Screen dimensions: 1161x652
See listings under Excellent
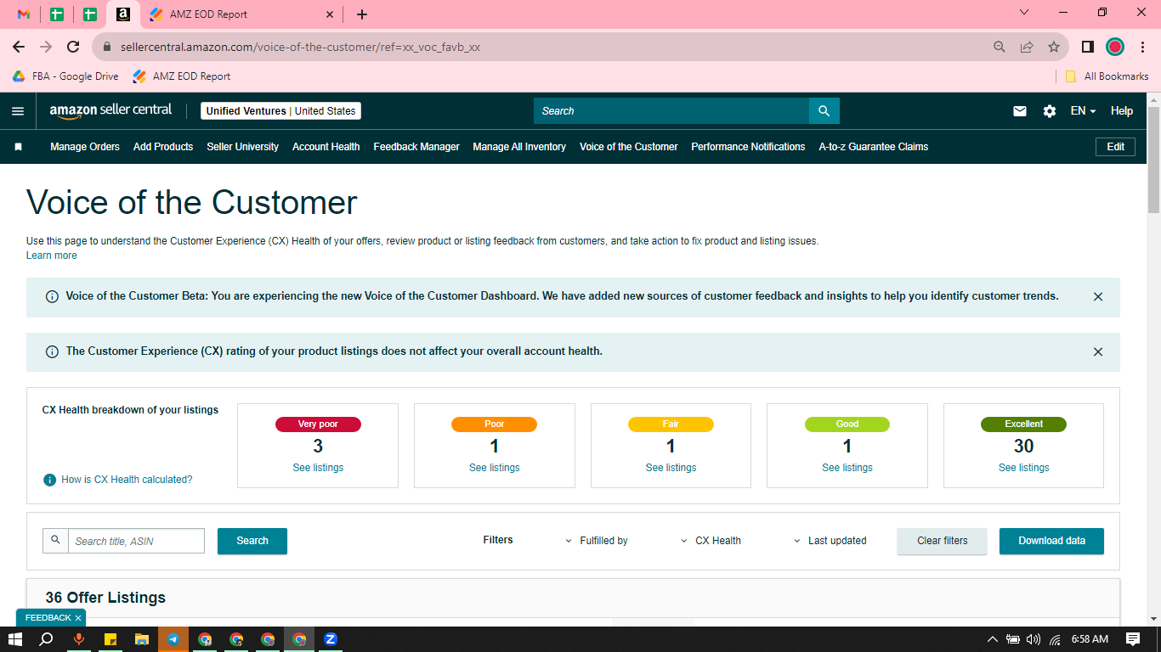tap(1024, 468)
